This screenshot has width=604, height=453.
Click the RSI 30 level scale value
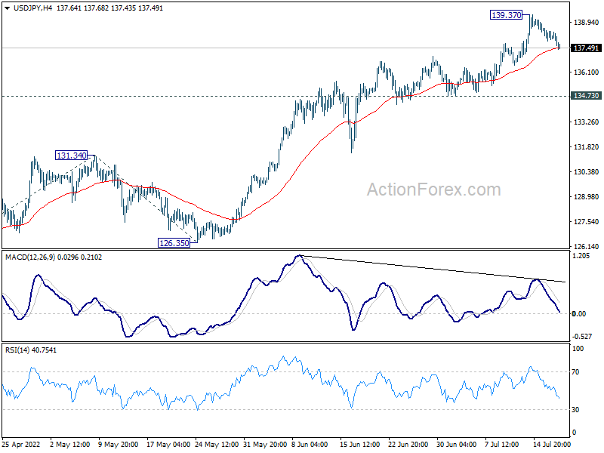[x=575, y=410]
